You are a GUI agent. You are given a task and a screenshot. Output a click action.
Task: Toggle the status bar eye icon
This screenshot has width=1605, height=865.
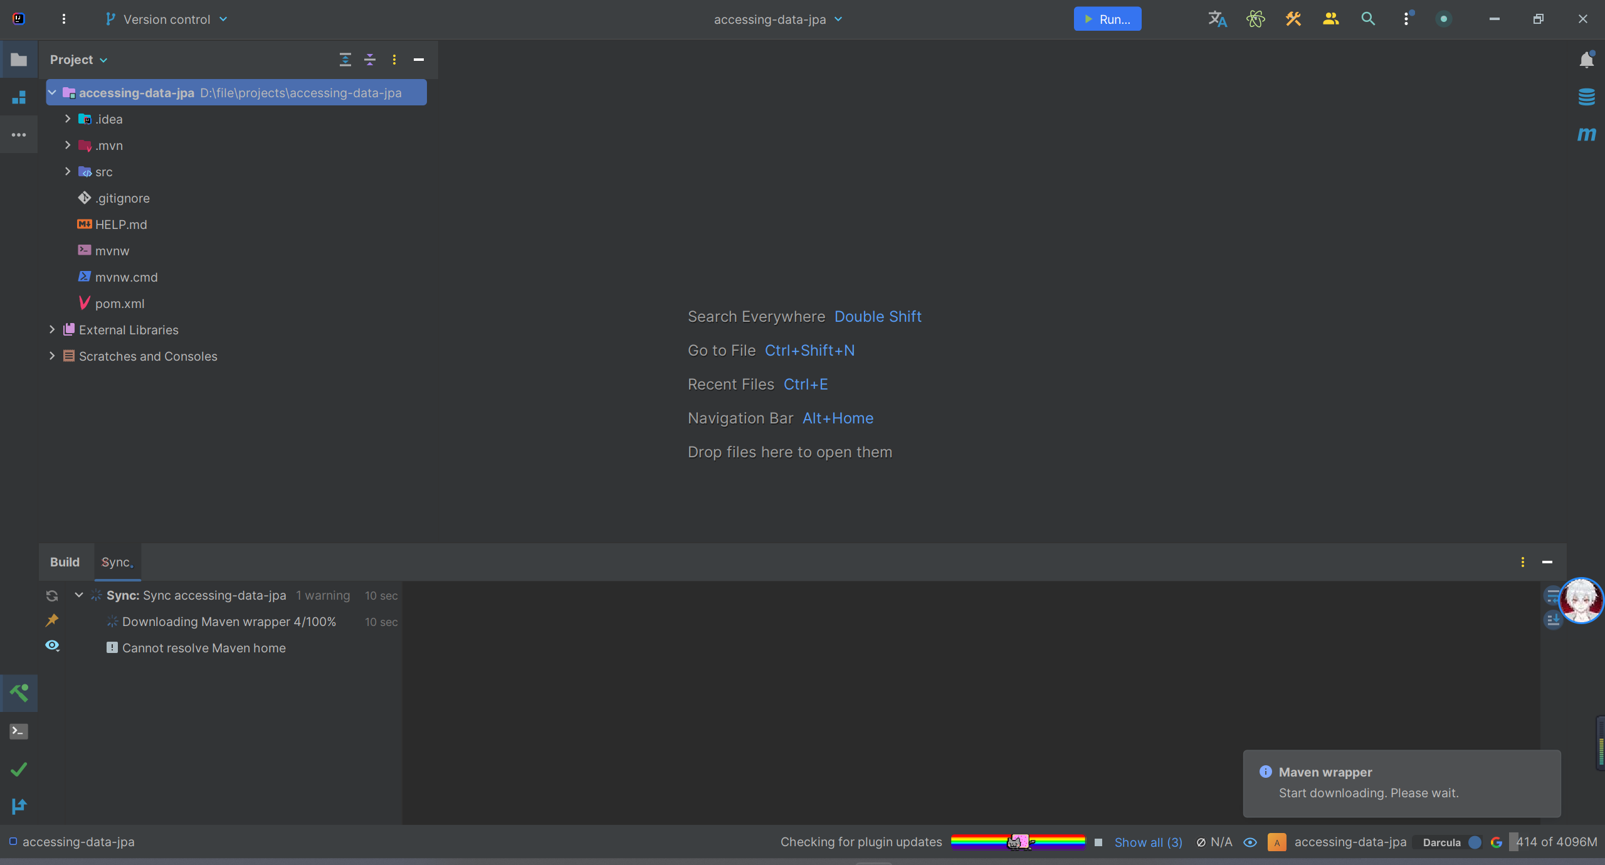coord(1250,842)
